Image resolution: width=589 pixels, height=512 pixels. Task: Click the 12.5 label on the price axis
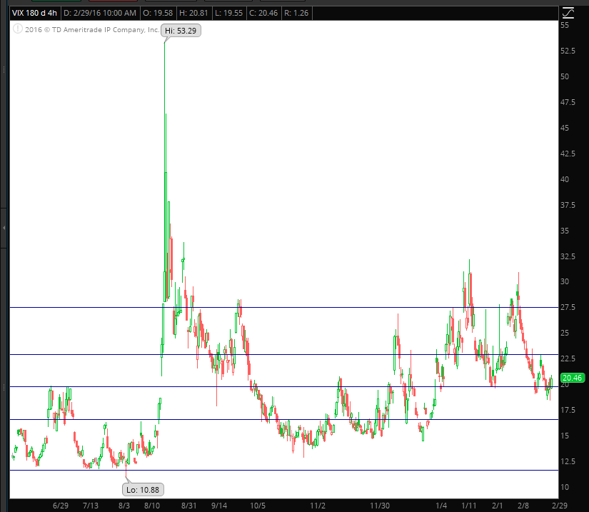point(568,462)
